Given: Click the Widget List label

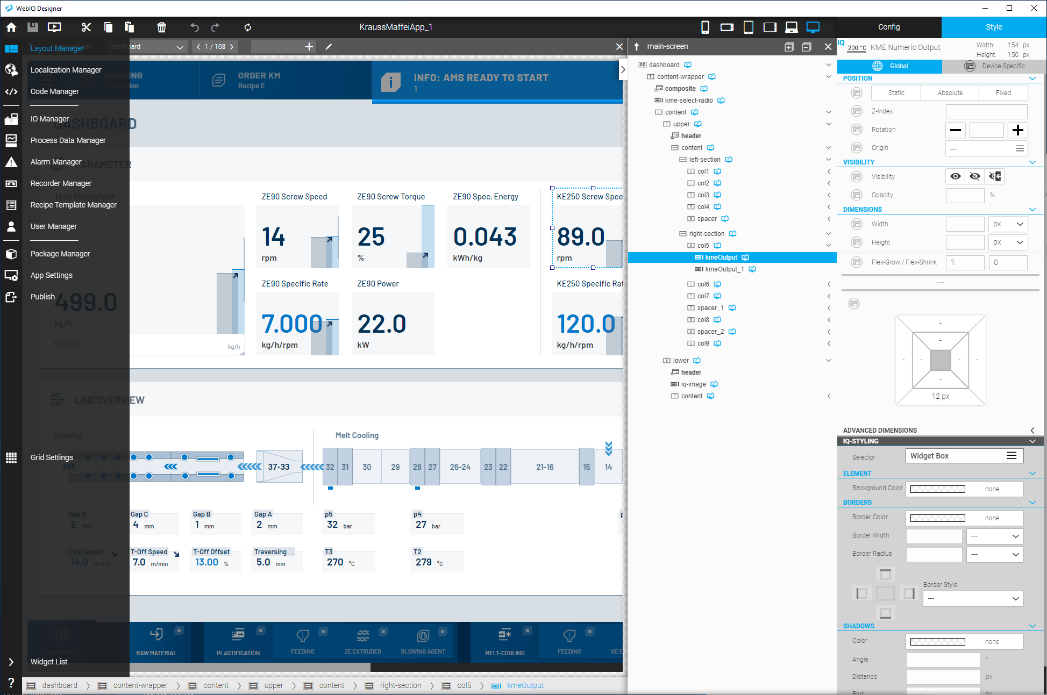Looking at the screenshot, I should [x=49, y=662].
